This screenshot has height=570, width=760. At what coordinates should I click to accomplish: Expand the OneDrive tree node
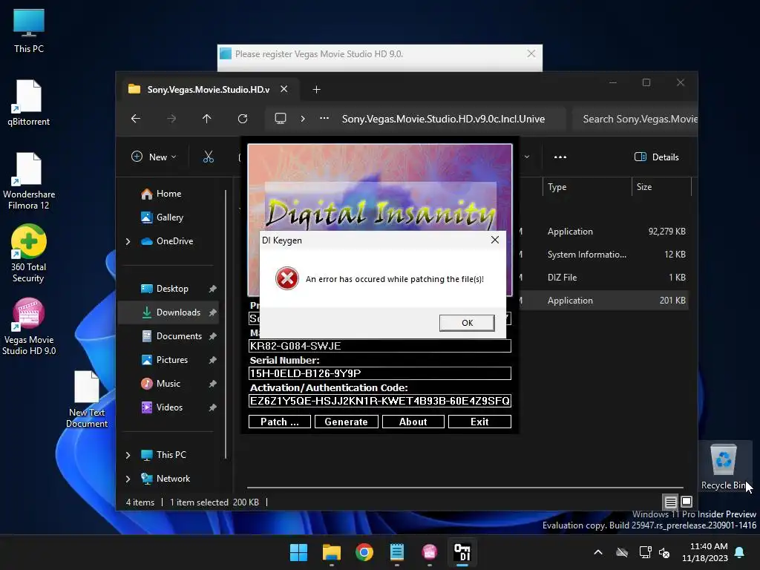pos(128,241)
